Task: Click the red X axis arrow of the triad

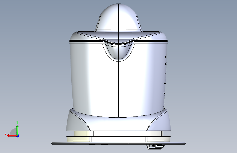Action: pyautogui.click(x=12, y=136)
